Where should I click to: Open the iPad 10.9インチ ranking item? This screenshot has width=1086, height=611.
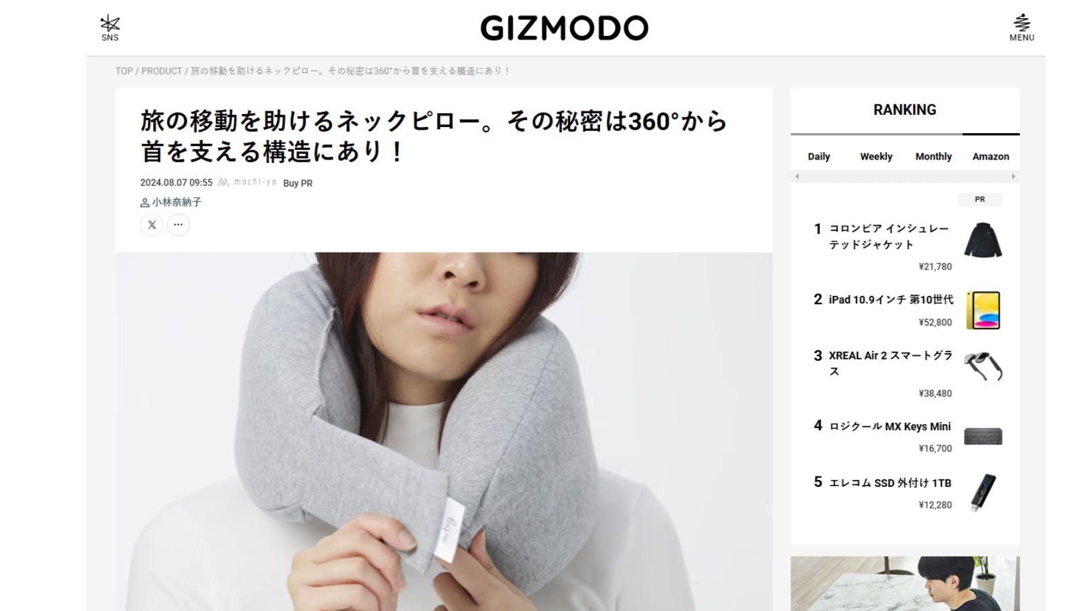pyautogui.click(x=907, y=310)
